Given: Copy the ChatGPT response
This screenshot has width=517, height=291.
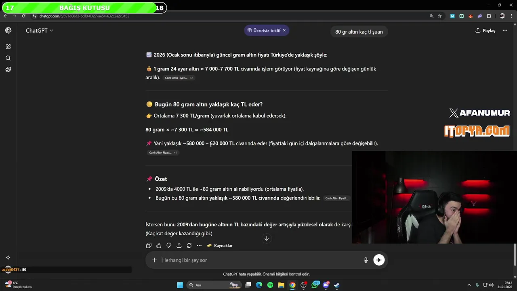Looking at the screenshot, I should (149, 245).
